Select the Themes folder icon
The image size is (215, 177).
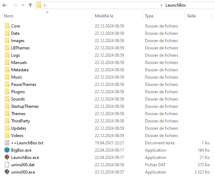point(7,113)
